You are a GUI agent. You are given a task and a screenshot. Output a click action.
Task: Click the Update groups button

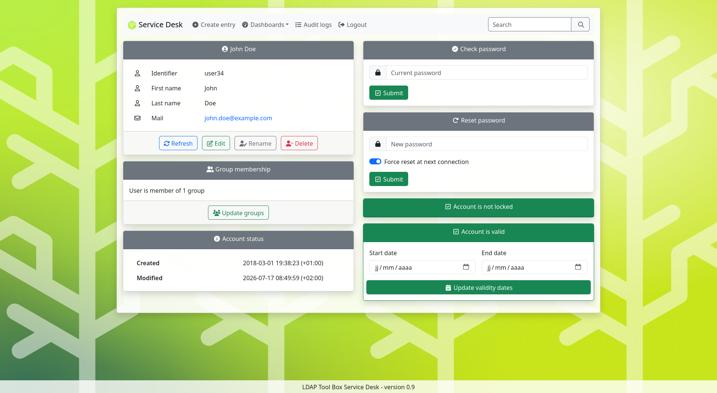(238, 213)
